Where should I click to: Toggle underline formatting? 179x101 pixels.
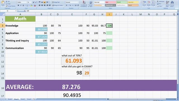(x=23, y=5)
